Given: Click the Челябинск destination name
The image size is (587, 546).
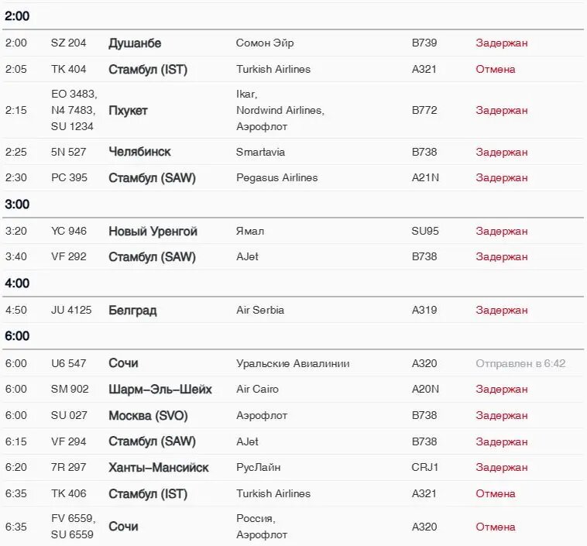Looking at the screenshot, I should [x=139, y=152].
